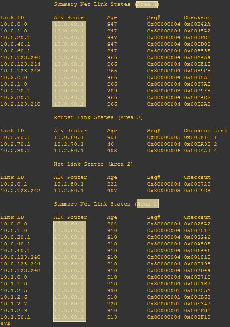Viewport: 230px width, 327px height.
Task: Select checksum 0x0011B7
Action: point(197,284)
